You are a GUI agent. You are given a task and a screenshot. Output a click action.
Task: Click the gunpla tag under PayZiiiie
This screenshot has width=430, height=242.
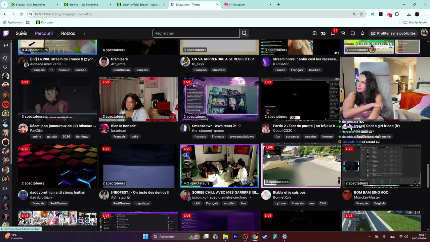(x=52, y=136)
